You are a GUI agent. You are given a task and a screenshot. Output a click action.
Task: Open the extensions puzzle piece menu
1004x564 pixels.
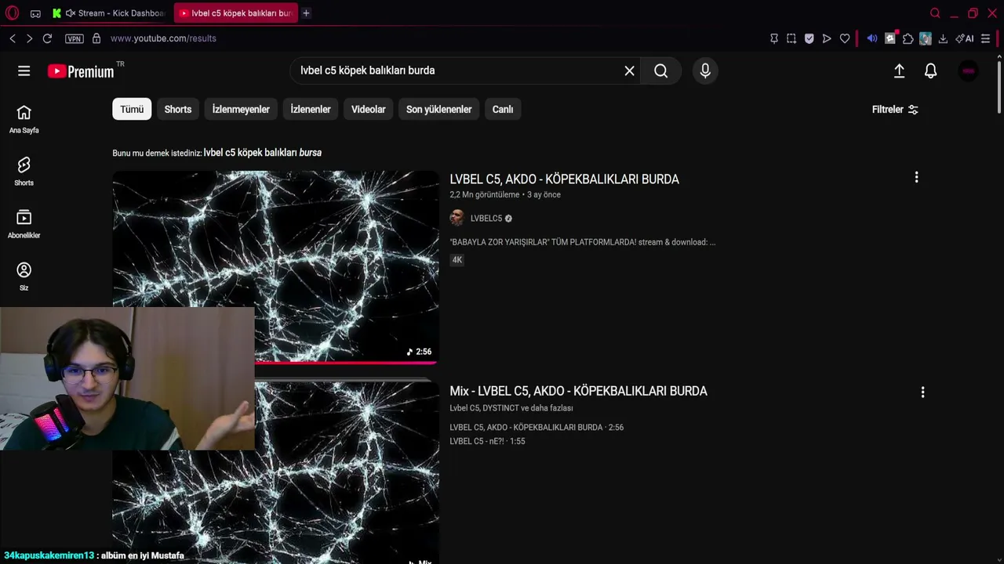(908, 38)
